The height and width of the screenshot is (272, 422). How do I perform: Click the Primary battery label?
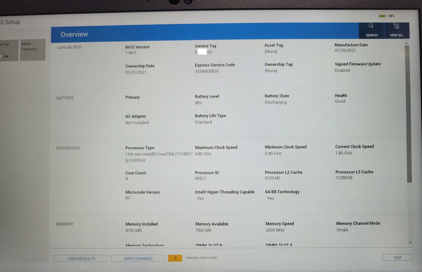[x=132, y=97]
